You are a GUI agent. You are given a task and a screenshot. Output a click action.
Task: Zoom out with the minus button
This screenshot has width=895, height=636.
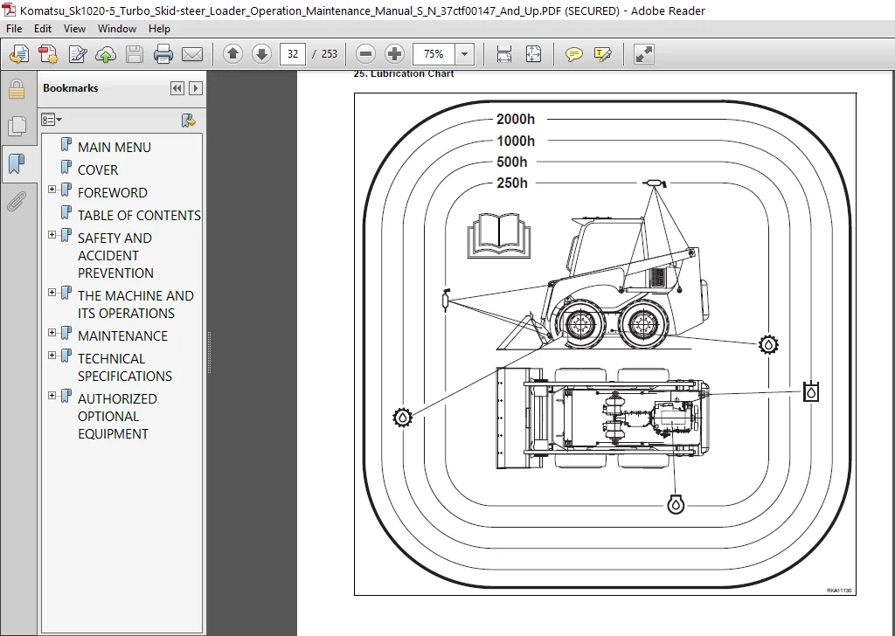[365, 54]
